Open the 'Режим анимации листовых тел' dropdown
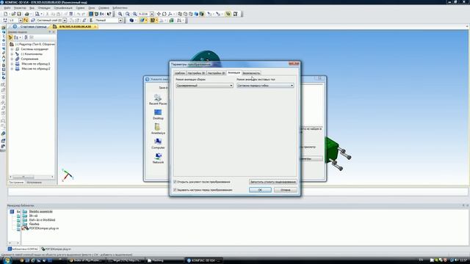Viewport: 470px width, 264px height. 265,86
